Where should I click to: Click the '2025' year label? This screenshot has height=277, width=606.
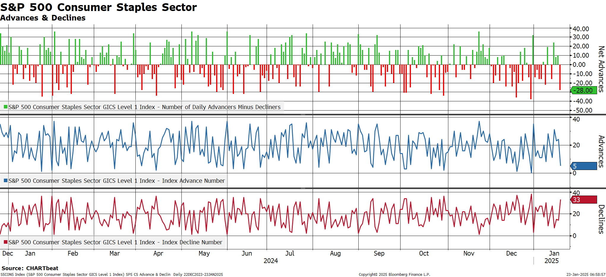(552, 261)
